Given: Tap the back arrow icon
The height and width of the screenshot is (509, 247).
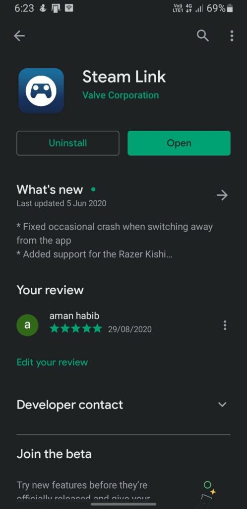Looking at the screenshot, I should click(19, 36).
